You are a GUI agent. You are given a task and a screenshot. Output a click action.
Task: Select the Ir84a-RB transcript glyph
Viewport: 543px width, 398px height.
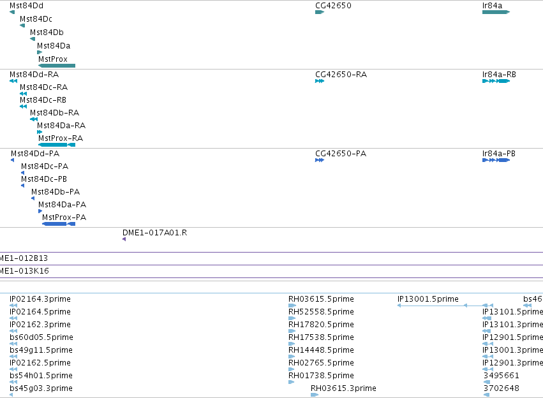(x=496, y=81)
